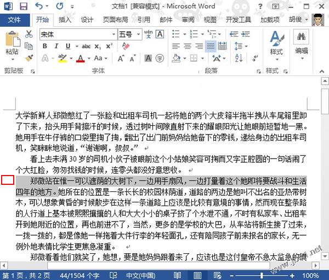Click the shading paint bucket icon

[x=176, y=59]
